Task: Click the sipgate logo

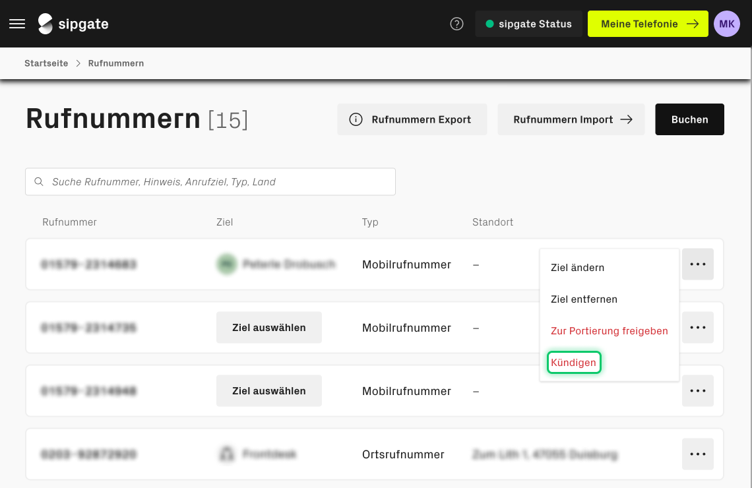Action: pyautogui.click(x=73, y=24)
